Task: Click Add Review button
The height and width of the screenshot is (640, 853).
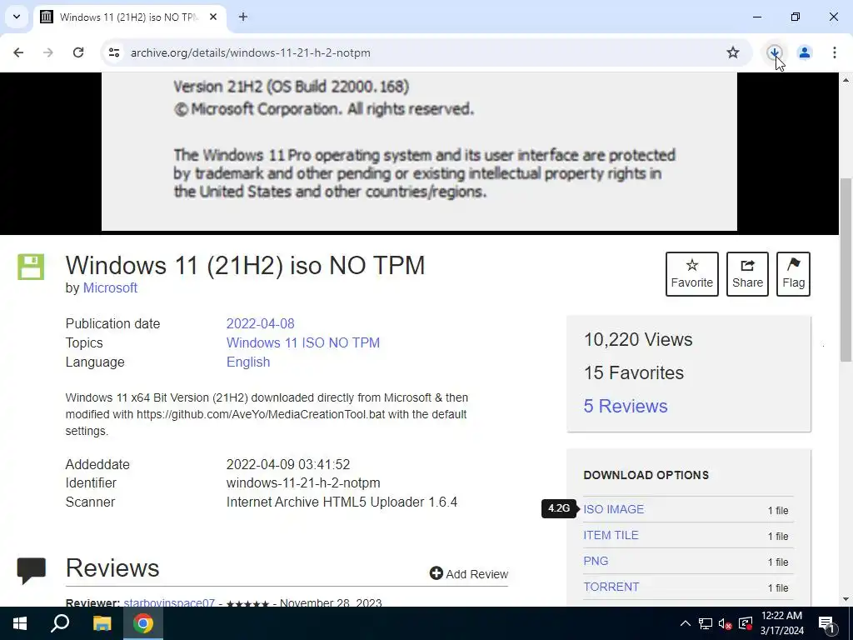Action: (x=469, y=573)
